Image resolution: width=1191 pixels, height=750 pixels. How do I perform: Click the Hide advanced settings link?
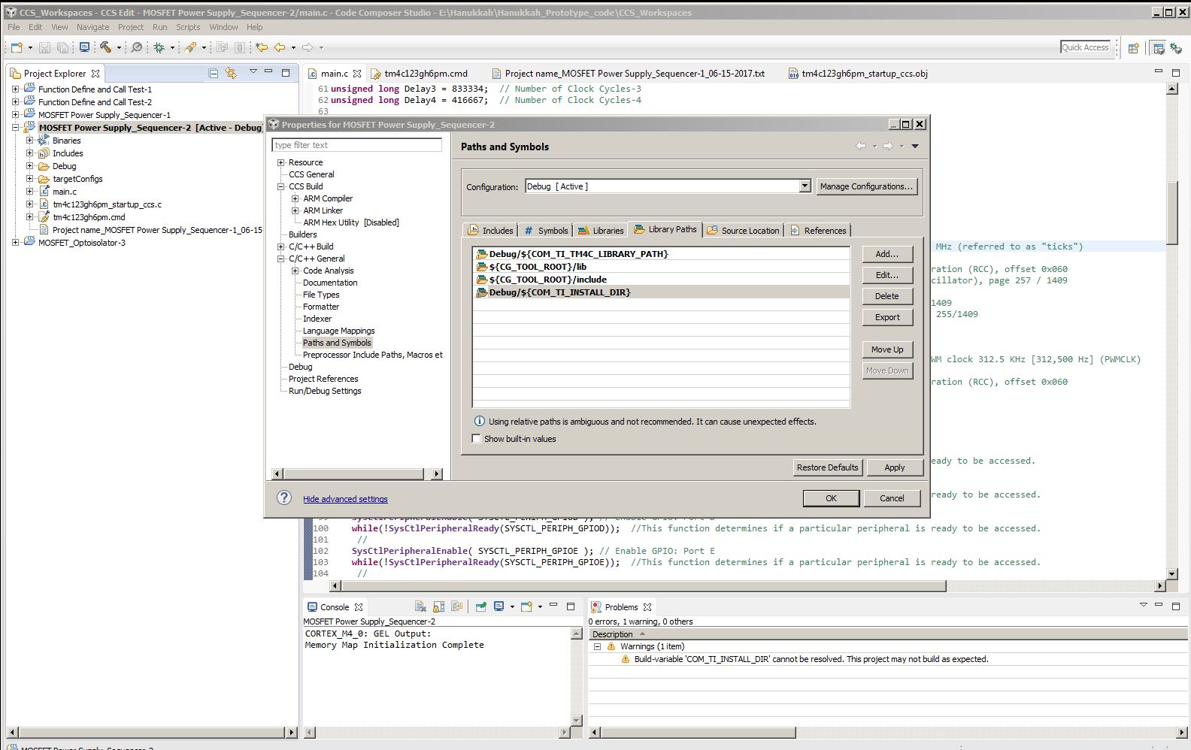[345, 499]
